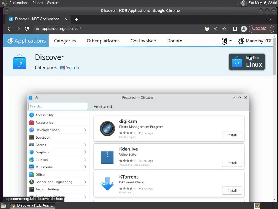Click the Education chalkboard icon
Image resolution: width=278 pixels, height=209 pixels.
(31, 137)
